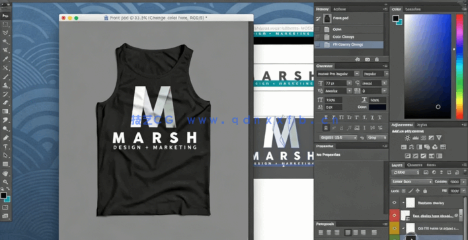Select the Lasso tool

[x=5, y=33]
